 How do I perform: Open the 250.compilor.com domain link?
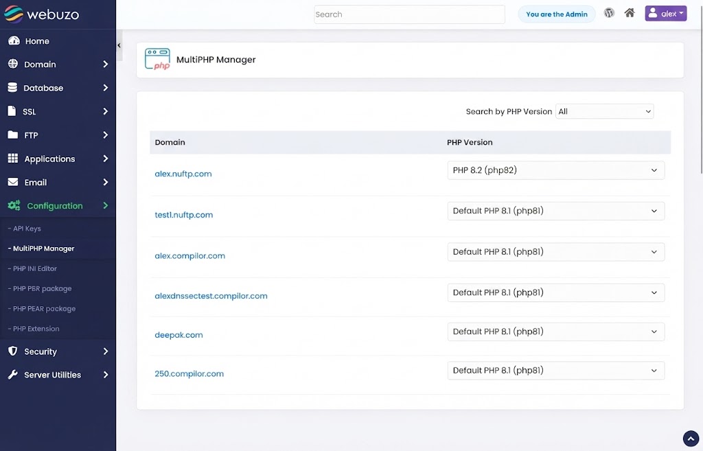[x=189, y=373]
